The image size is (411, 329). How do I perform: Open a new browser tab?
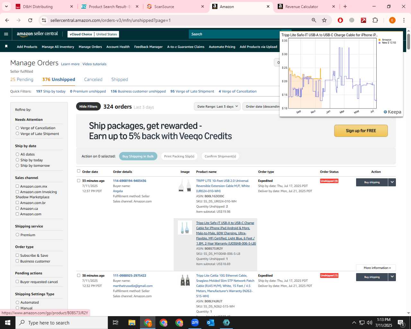(345, 6)
